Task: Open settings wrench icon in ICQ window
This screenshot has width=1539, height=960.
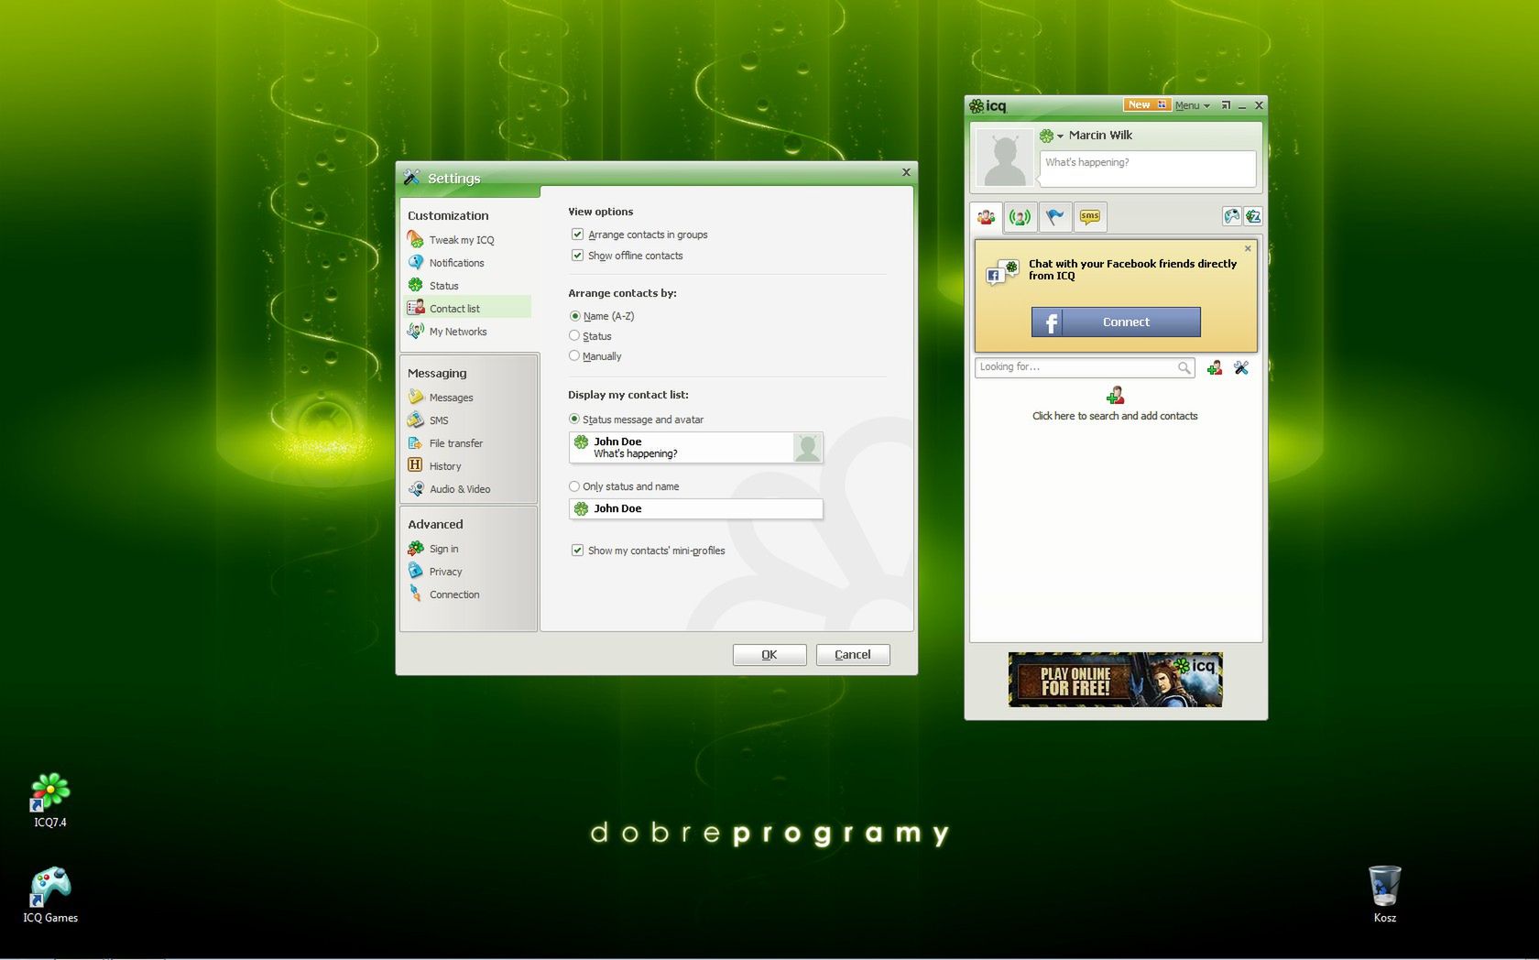Action: 1241,367
